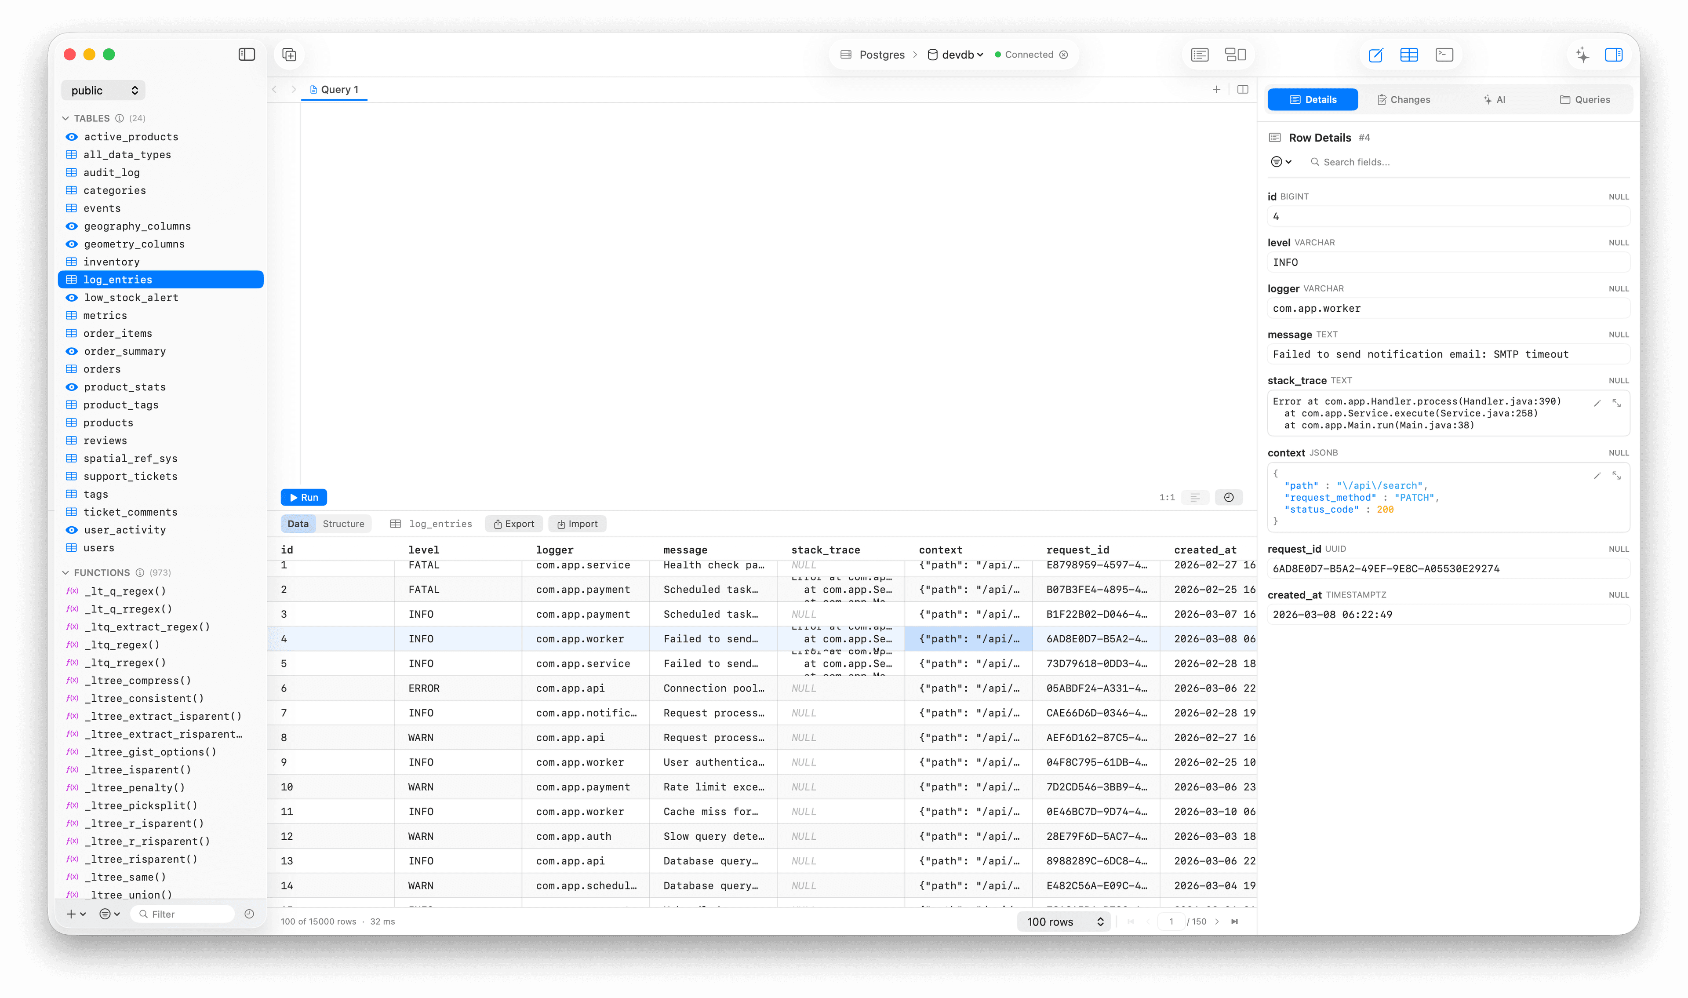Collapse the TABLES section
The height and width of the screenshot is (998, 1688).
[x=65, y=118]
